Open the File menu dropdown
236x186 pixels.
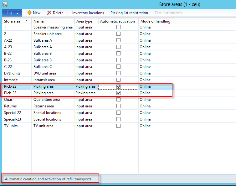pos(12,13)
